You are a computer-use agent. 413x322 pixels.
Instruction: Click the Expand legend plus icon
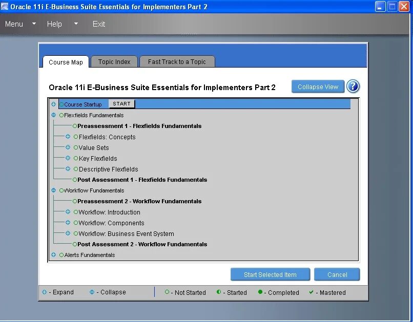(x=44, y=292)
